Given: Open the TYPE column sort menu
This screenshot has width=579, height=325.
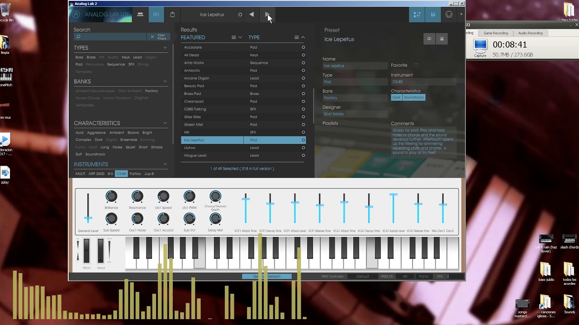Looking at the screenshot, I should (297, 37).
